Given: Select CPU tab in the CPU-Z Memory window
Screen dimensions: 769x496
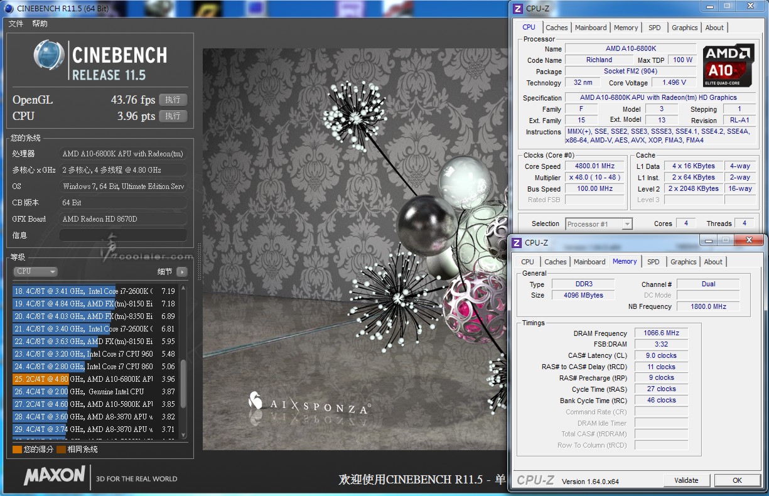Looking at the screenshot, I should tap(528, 262).
